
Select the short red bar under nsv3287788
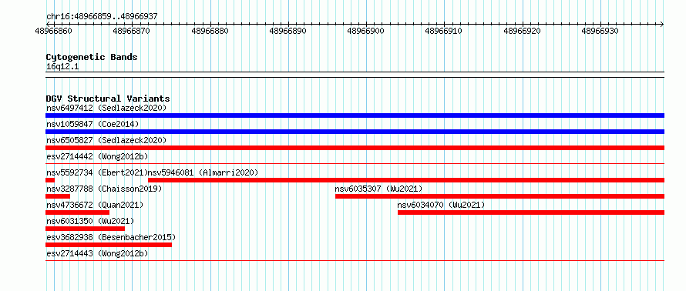coord(58,196)
